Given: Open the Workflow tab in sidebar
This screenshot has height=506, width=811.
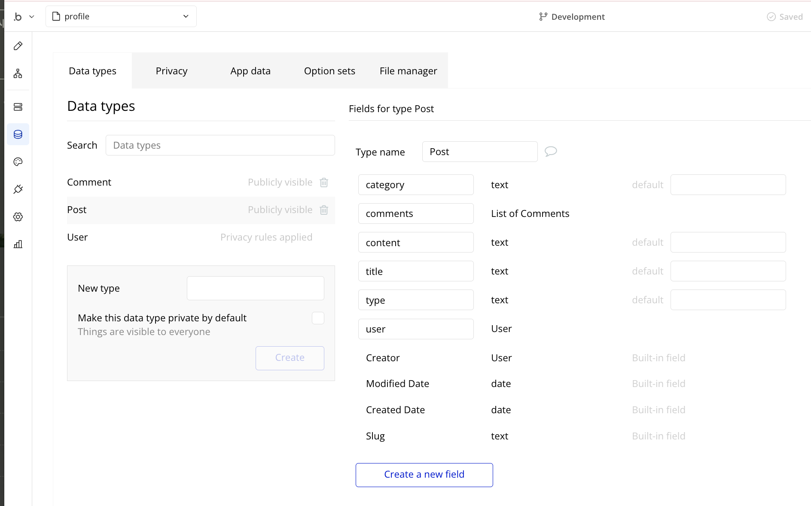Looking at the screenshot, I should 18,73.
